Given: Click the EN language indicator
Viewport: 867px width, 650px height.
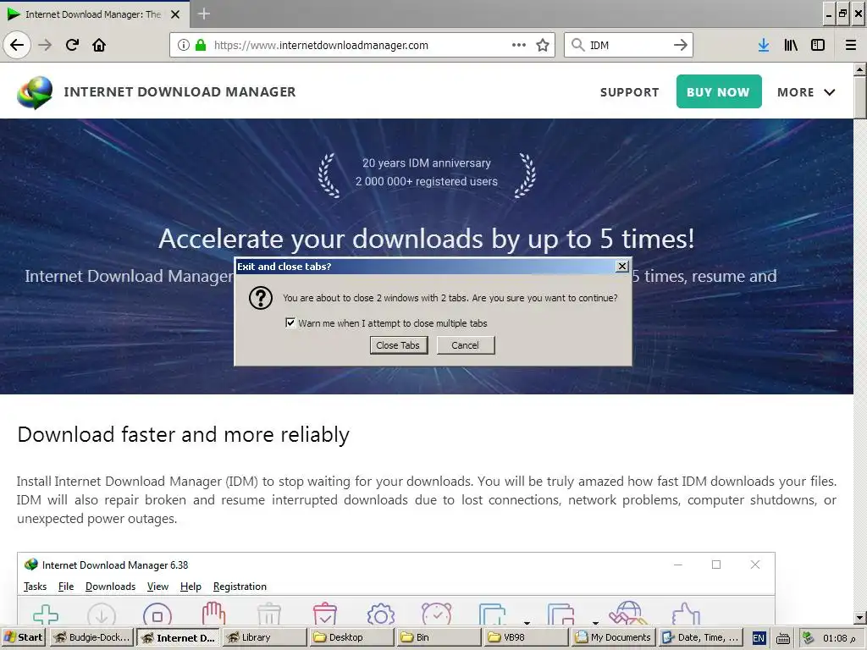Looking at the screenshot, I should point(759,638).
